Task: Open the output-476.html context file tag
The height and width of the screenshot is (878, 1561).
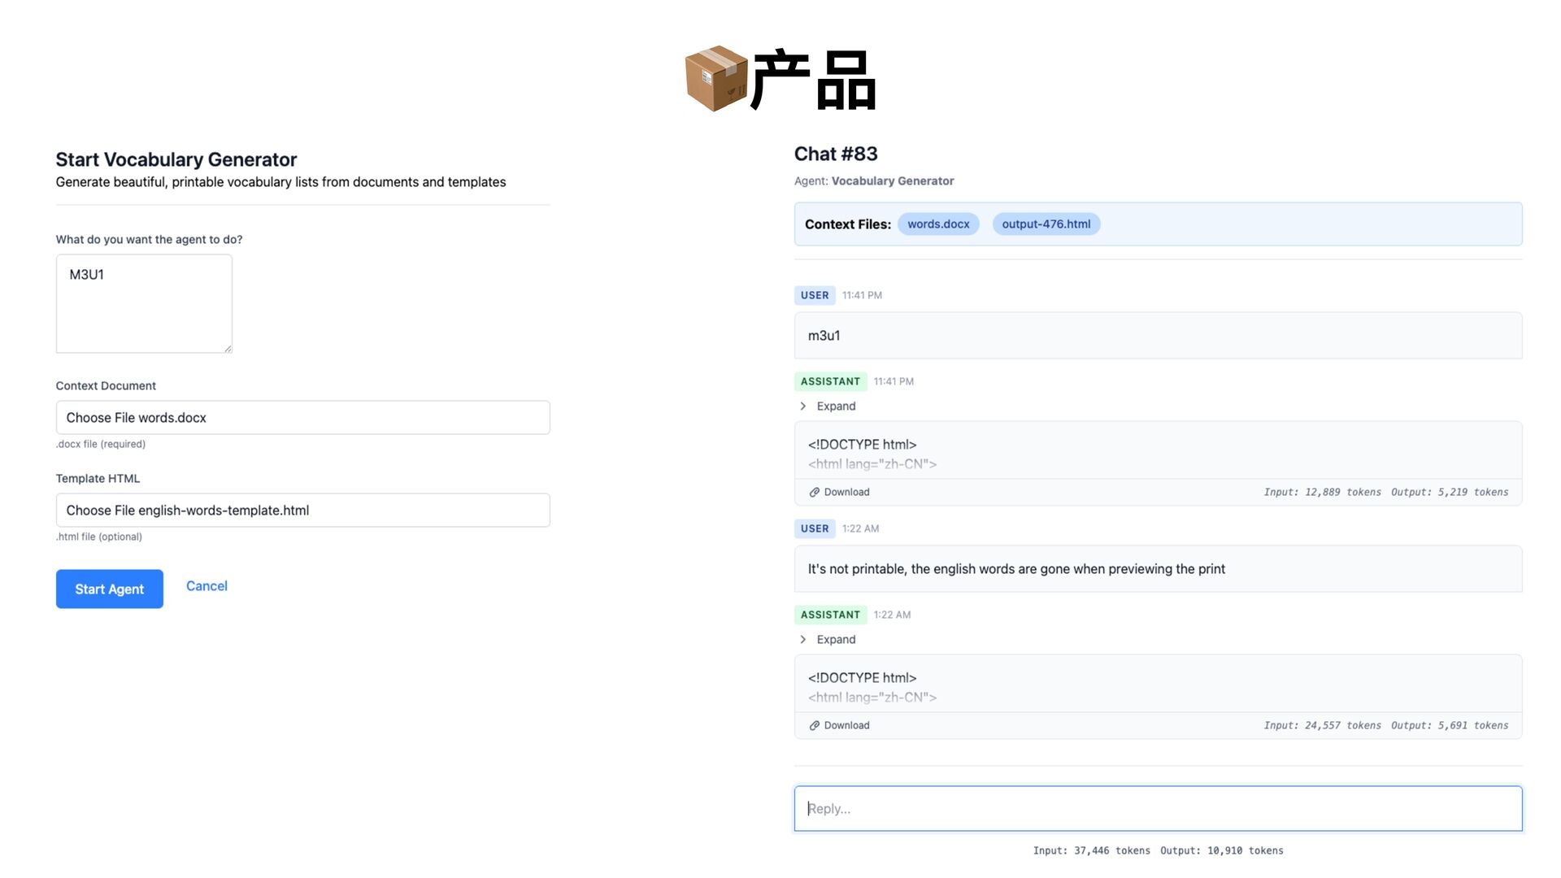Action: tap(1046, 224)
